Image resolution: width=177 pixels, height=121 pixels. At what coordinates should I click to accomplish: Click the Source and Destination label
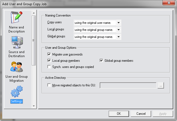click(x=17, y=54)
